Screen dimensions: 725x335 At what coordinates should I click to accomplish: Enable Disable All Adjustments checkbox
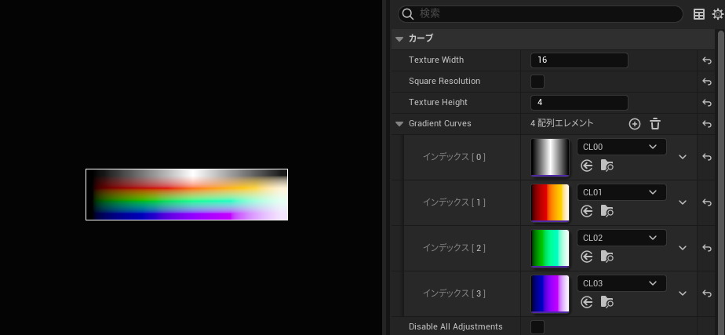click(537, 326)
